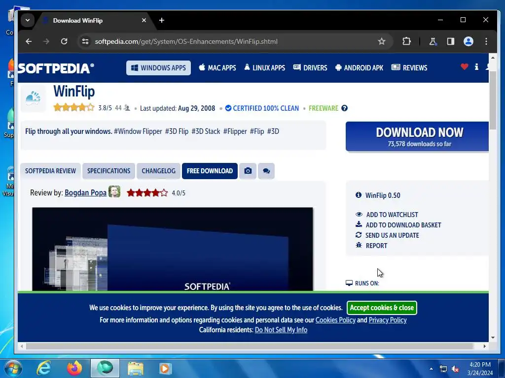Accept cookies and close banner

(382, 308)
